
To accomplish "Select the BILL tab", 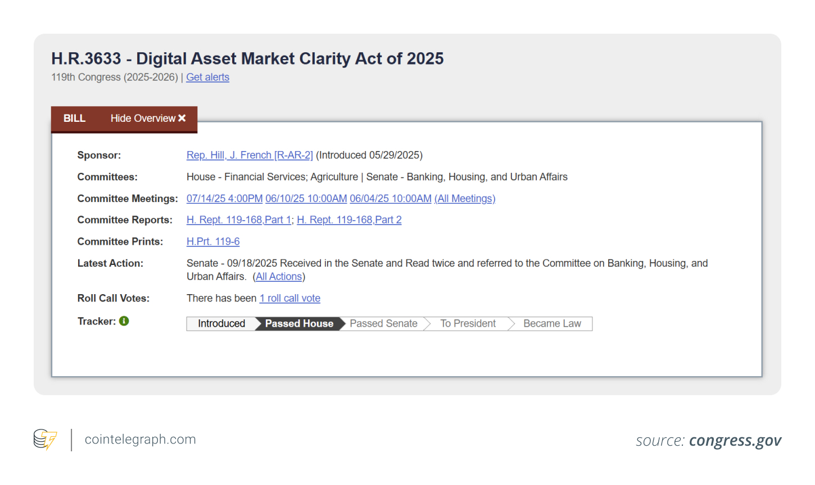I will pos(74,118).
